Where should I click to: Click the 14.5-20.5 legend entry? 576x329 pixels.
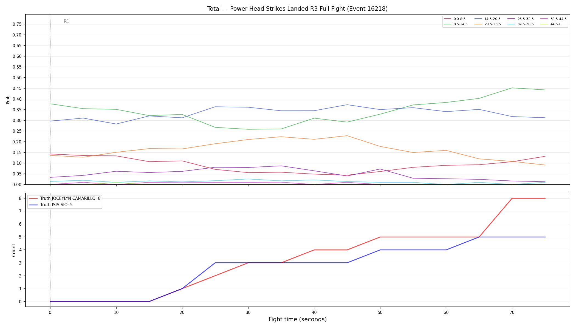click(488, 19)
